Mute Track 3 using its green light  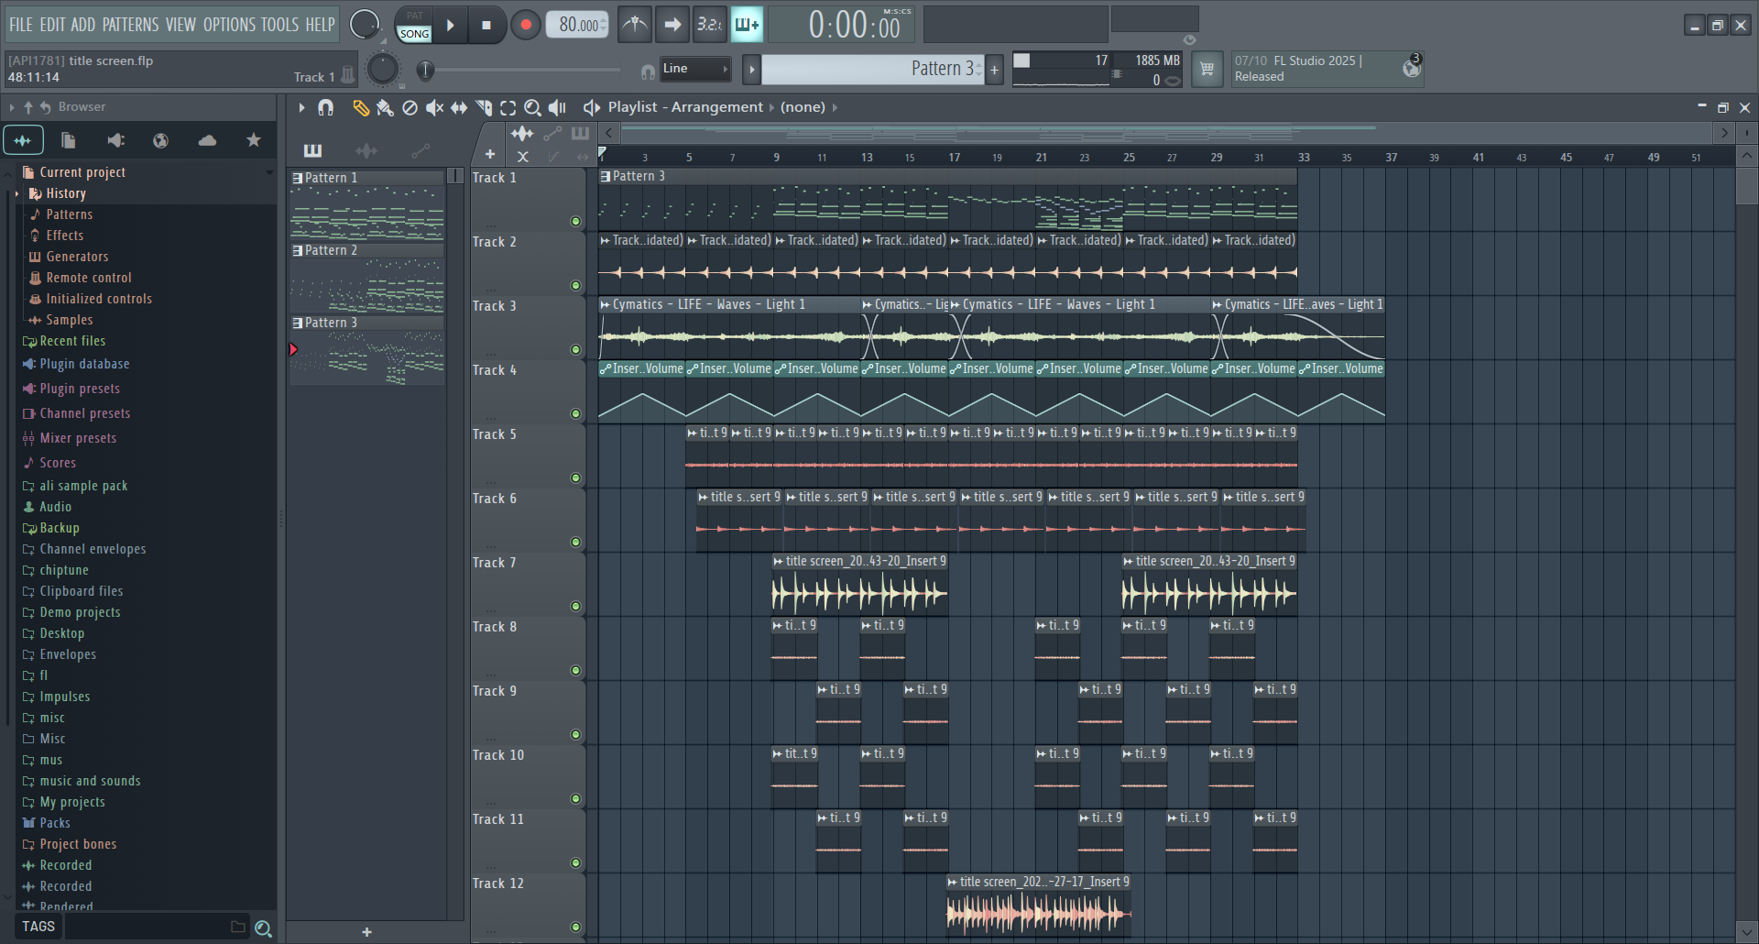pyautogui.click(x=575, y=350)
